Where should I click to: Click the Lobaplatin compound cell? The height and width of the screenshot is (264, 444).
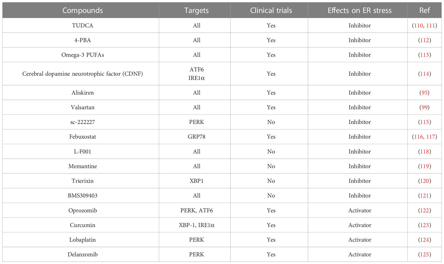(x=82, y=240)
